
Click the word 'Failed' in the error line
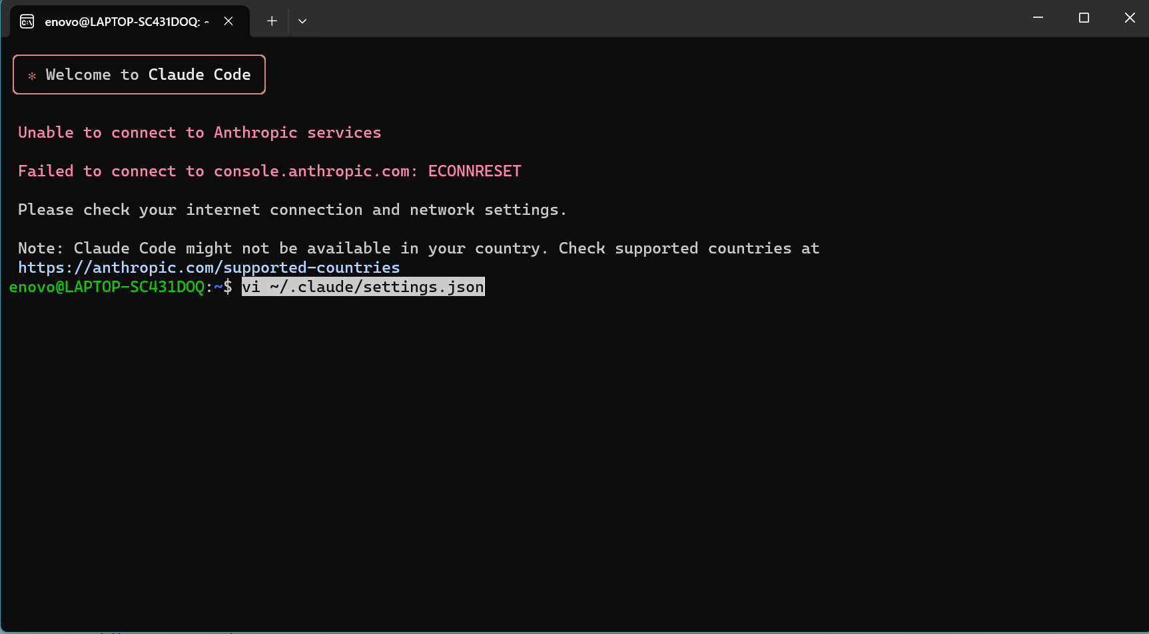click(x=45, y=171)
